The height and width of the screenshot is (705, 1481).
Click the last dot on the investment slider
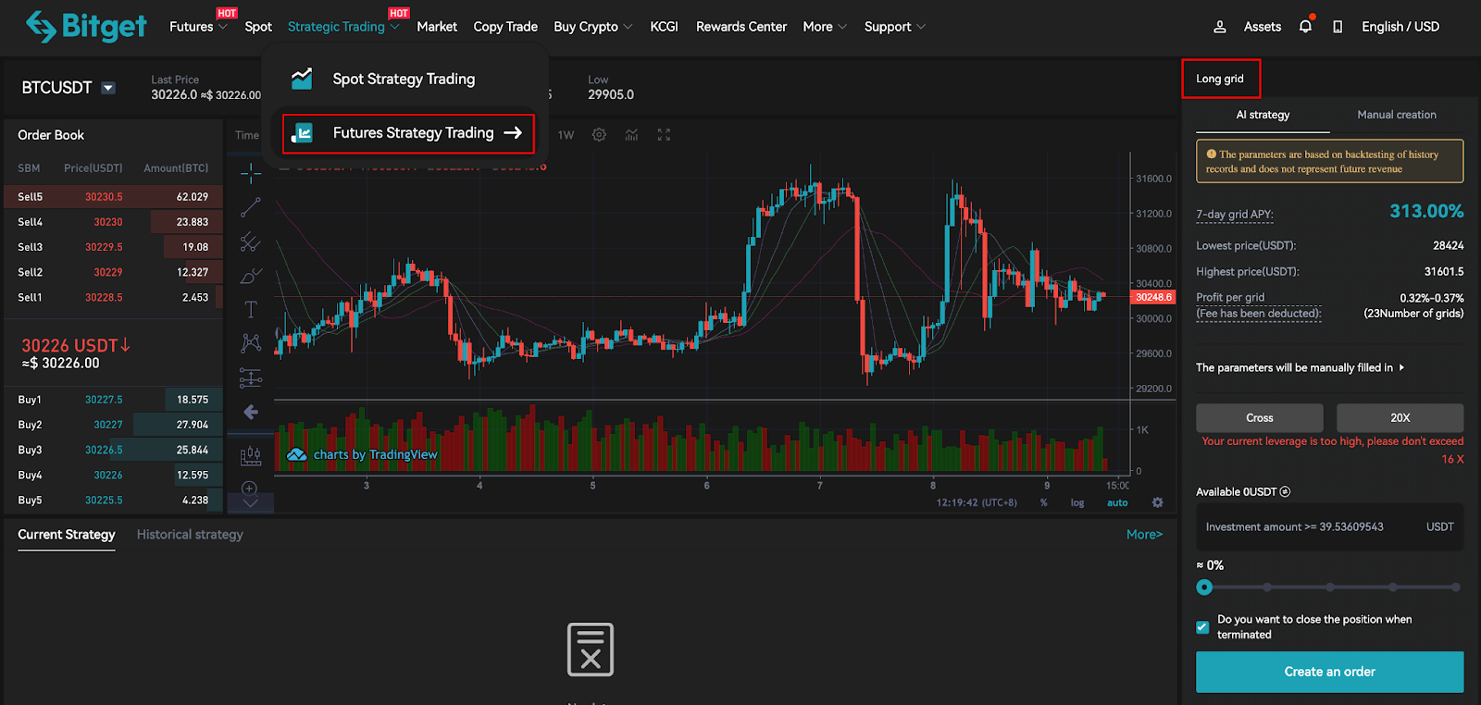1455,587
